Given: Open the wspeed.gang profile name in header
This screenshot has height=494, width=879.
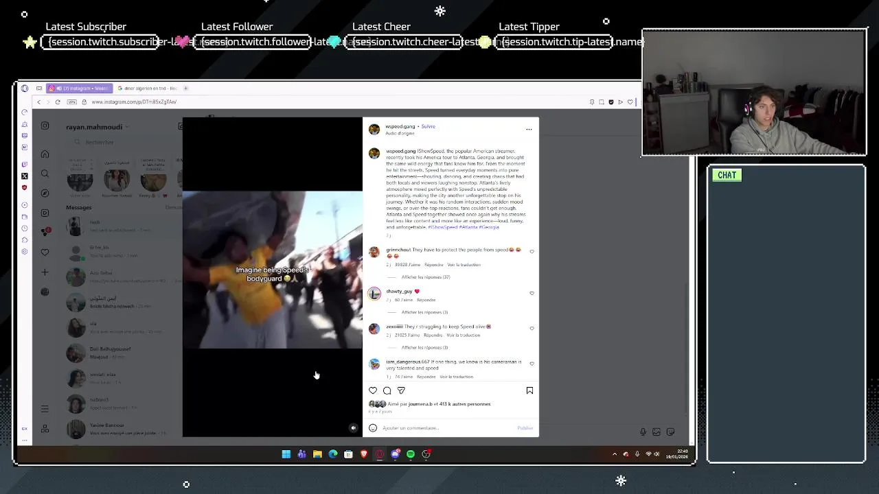Looking at the screenshot, I should (400, 126).
